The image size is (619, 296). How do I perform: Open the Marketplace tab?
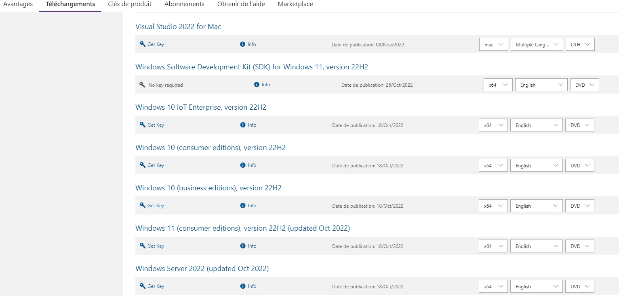[295, 4]
